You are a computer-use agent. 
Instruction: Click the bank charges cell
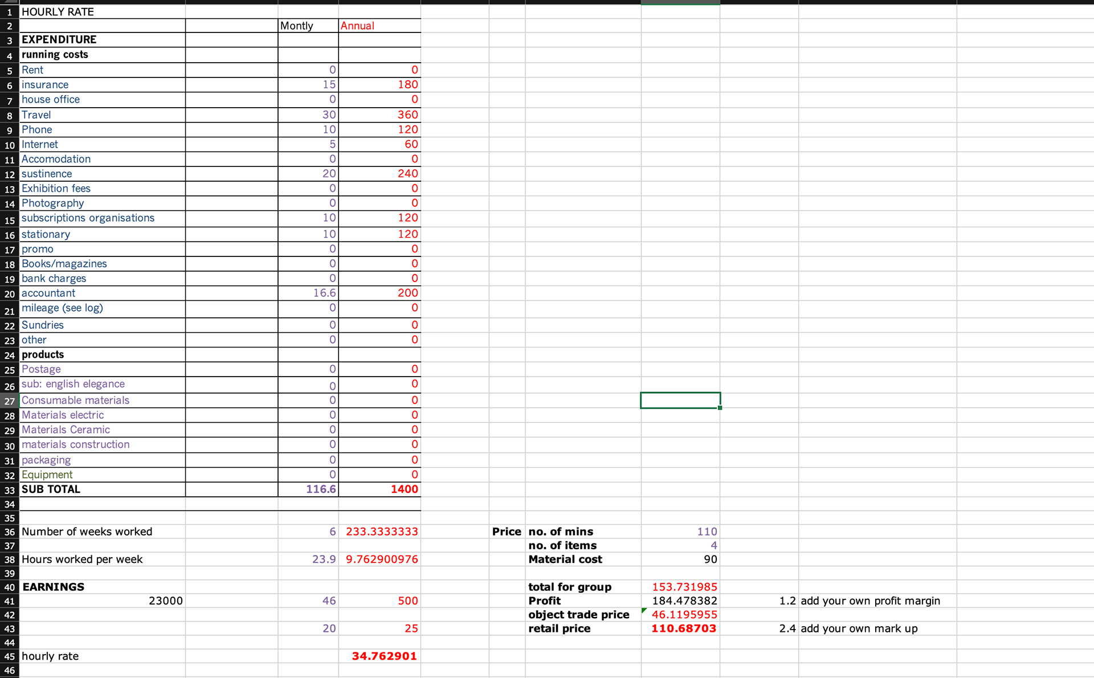[x=103, y=279]
